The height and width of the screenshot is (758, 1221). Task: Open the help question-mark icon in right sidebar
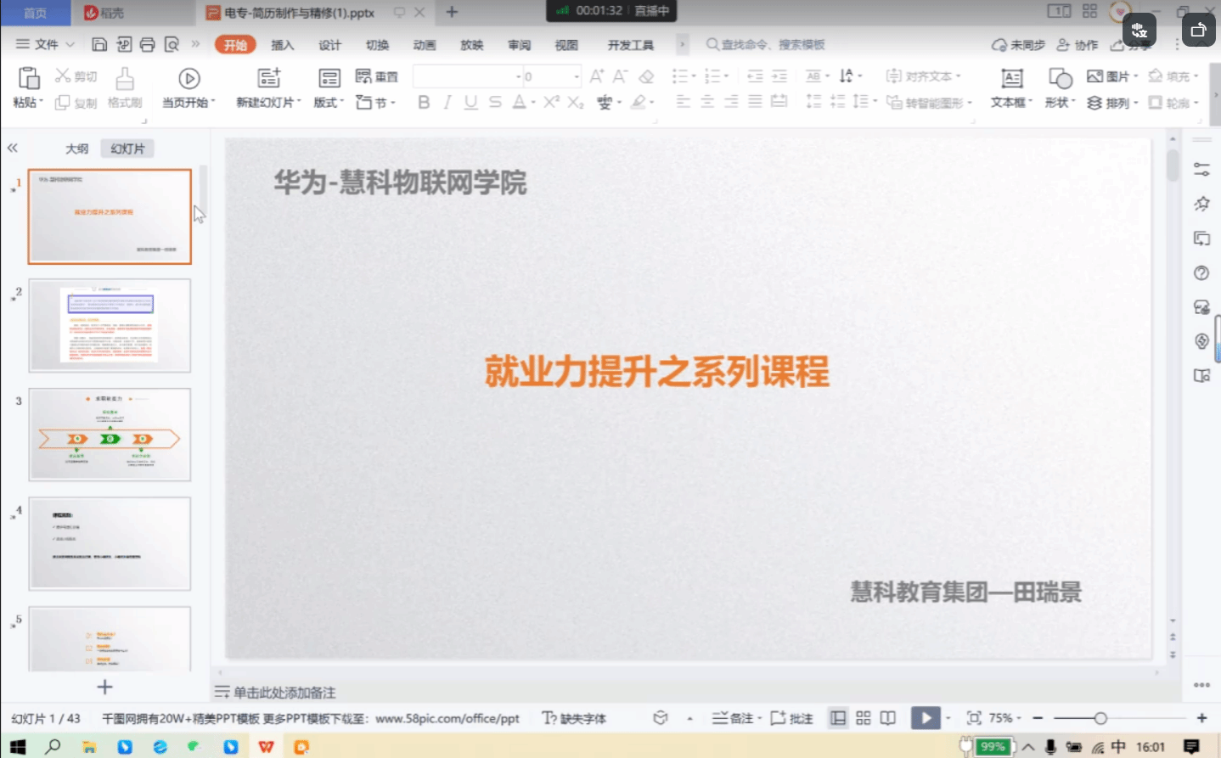[x=1201, y=273]
